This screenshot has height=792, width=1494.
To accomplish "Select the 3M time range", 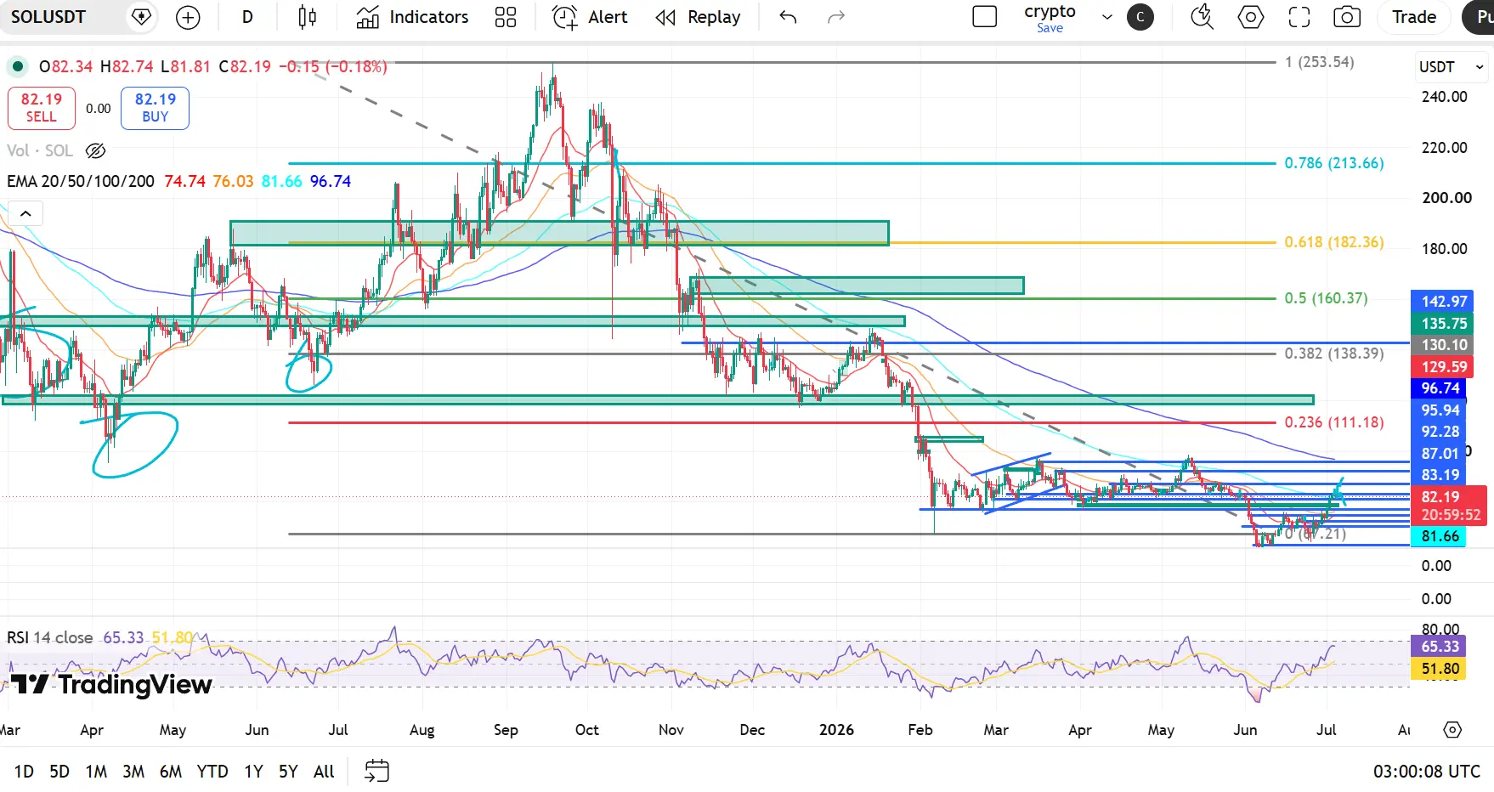I will 133,772.
